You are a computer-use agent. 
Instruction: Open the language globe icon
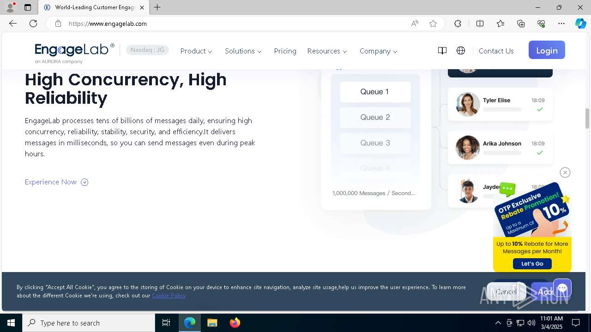click(461, 51)
